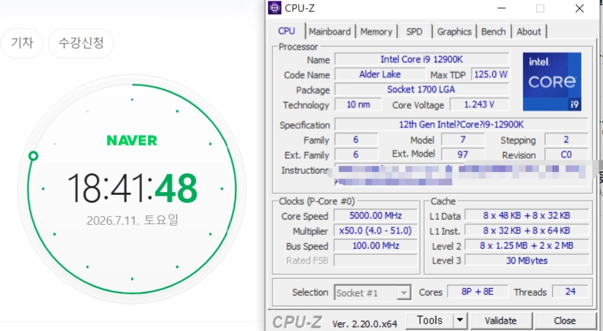Image resolution: width=603 pixels, height=331 pixels.
Task: Click the Clocks (P-Core #0) group label
Action: (317, 202)
